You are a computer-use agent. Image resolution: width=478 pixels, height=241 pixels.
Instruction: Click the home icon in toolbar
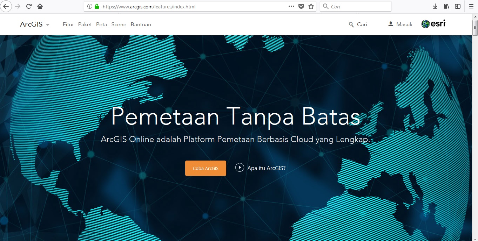(40, 6)
